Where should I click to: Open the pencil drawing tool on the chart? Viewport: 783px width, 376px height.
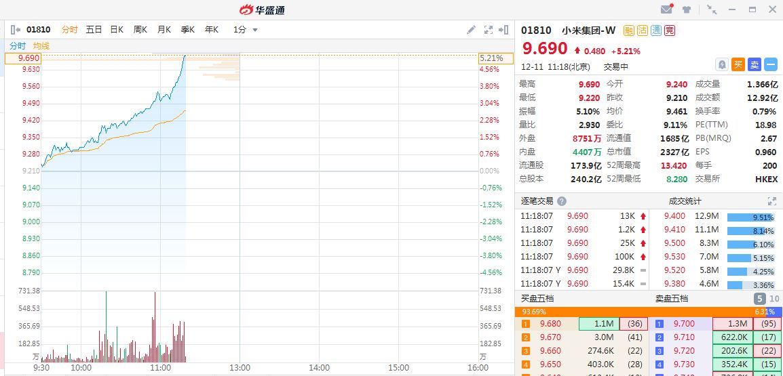pos(471,30)
